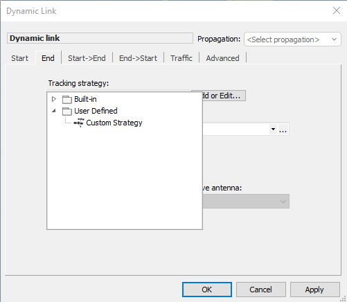Select the Built-in label
The width and height of the screenshot is (347, 302).
coord(85,99)
